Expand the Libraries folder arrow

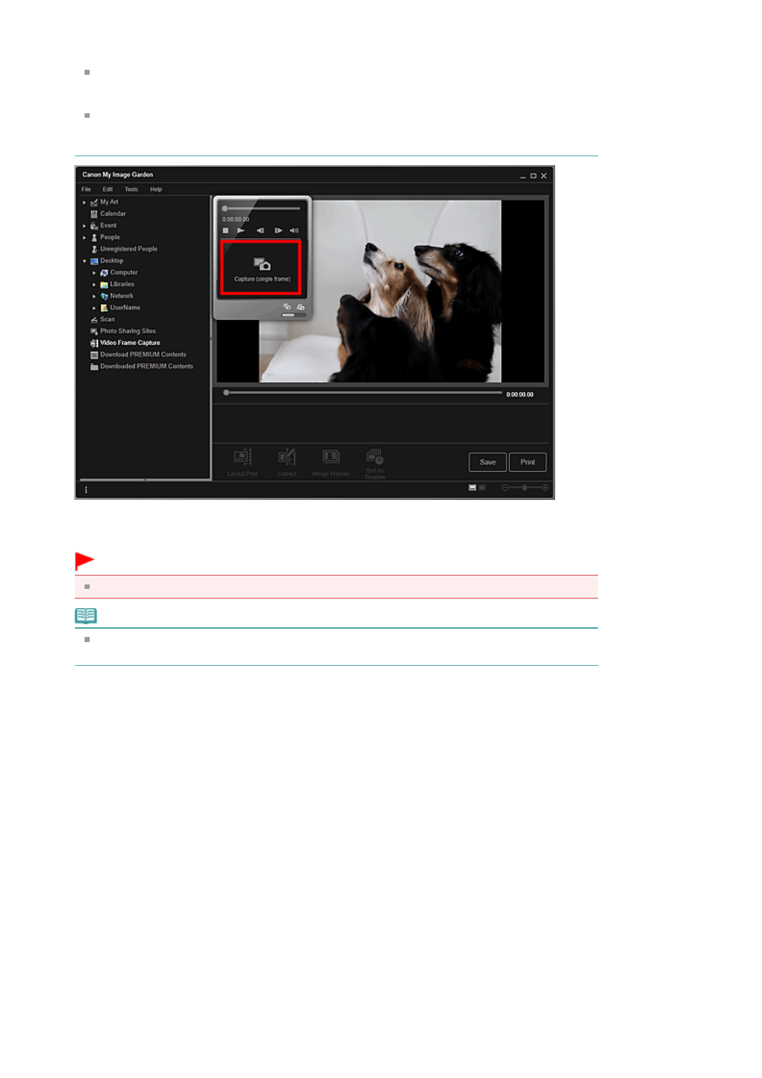94,285
